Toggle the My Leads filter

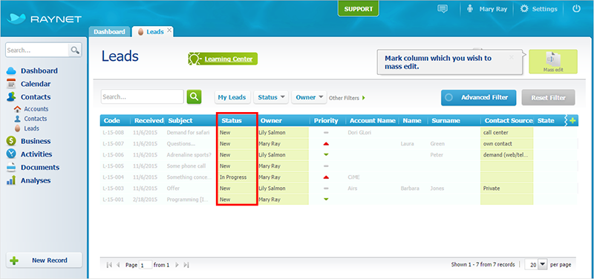pyautogui.click(x=232, y=97)
